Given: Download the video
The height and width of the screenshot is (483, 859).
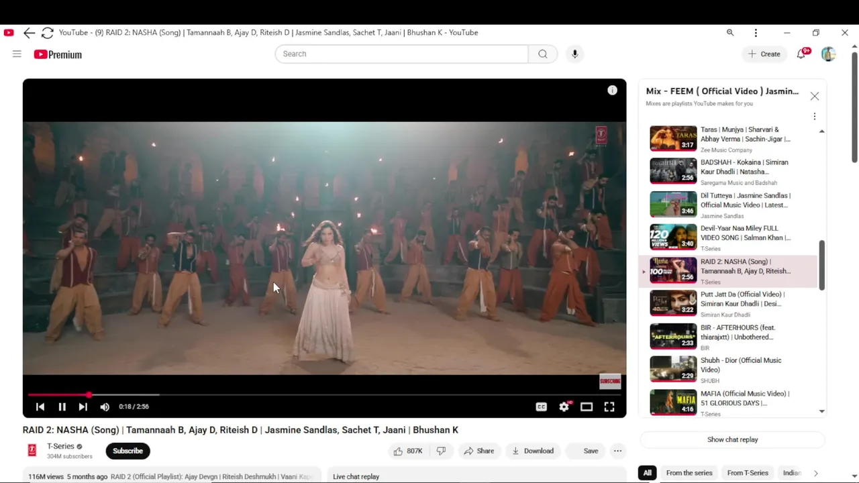Looking at the screenshot, I should tap(533, 451).
